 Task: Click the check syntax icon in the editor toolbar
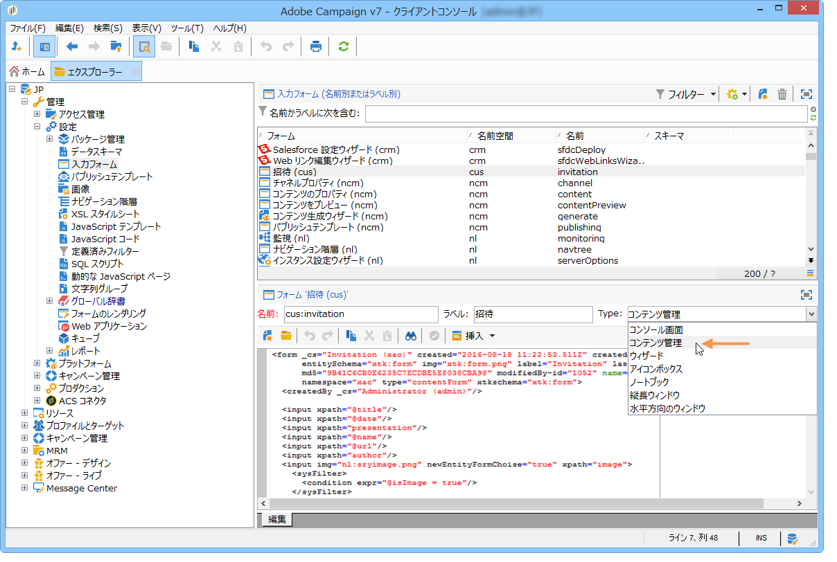pos(434,336)
